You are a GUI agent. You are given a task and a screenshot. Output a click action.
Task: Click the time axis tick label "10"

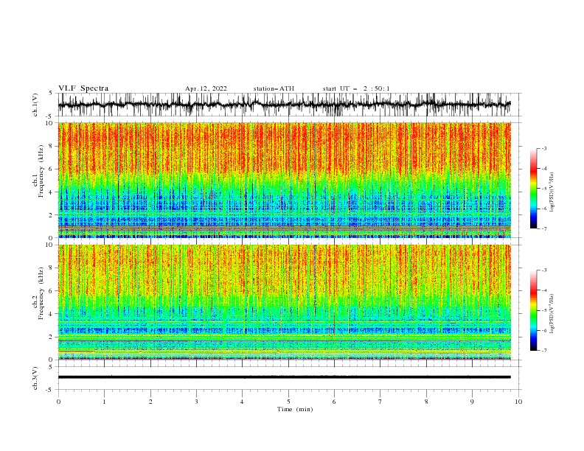tap(518, 402)
